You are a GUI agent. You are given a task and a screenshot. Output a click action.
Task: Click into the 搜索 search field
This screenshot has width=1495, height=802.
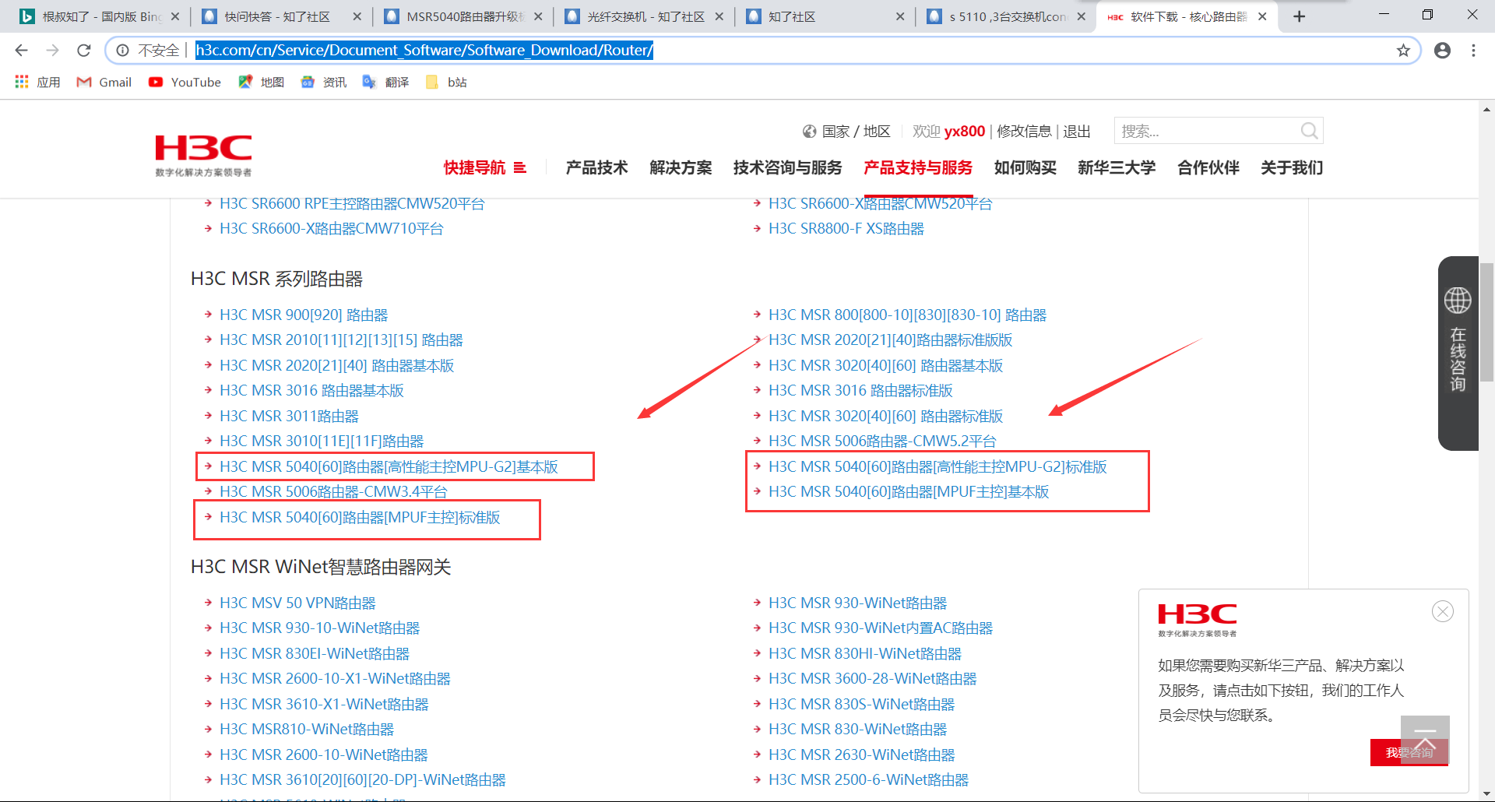(1208, 131)
